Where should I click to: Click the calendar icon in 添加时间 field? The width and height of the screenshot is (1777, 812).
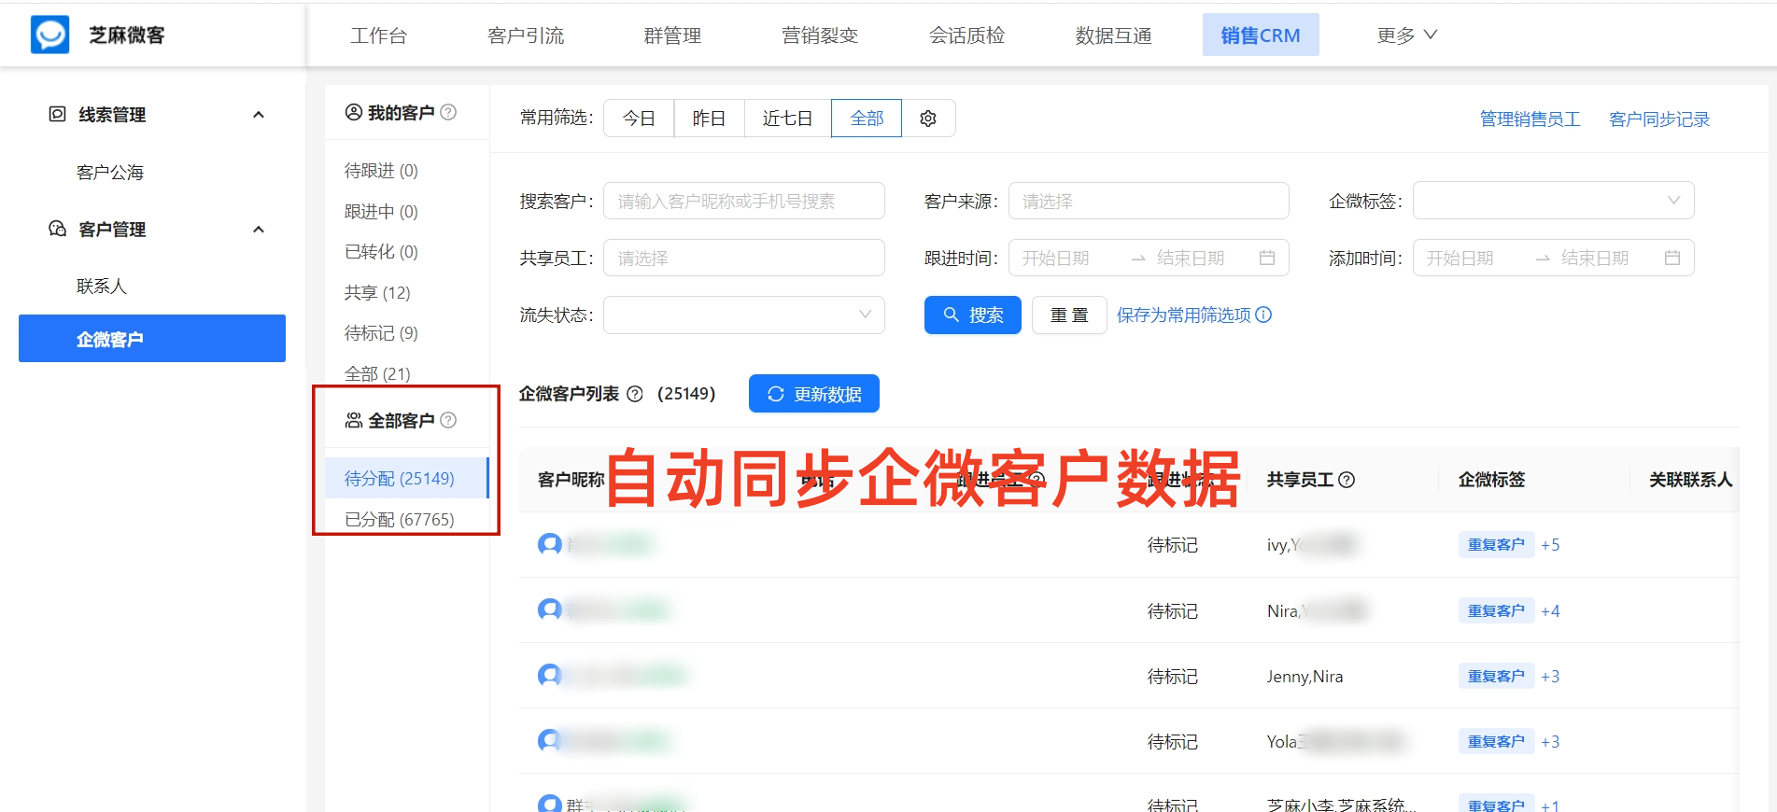click(x=1672, y=258)
